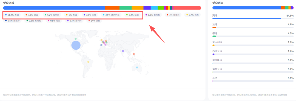
Task: Toggle the 1% 菲律宾 legend item
Action: (173, 15)
